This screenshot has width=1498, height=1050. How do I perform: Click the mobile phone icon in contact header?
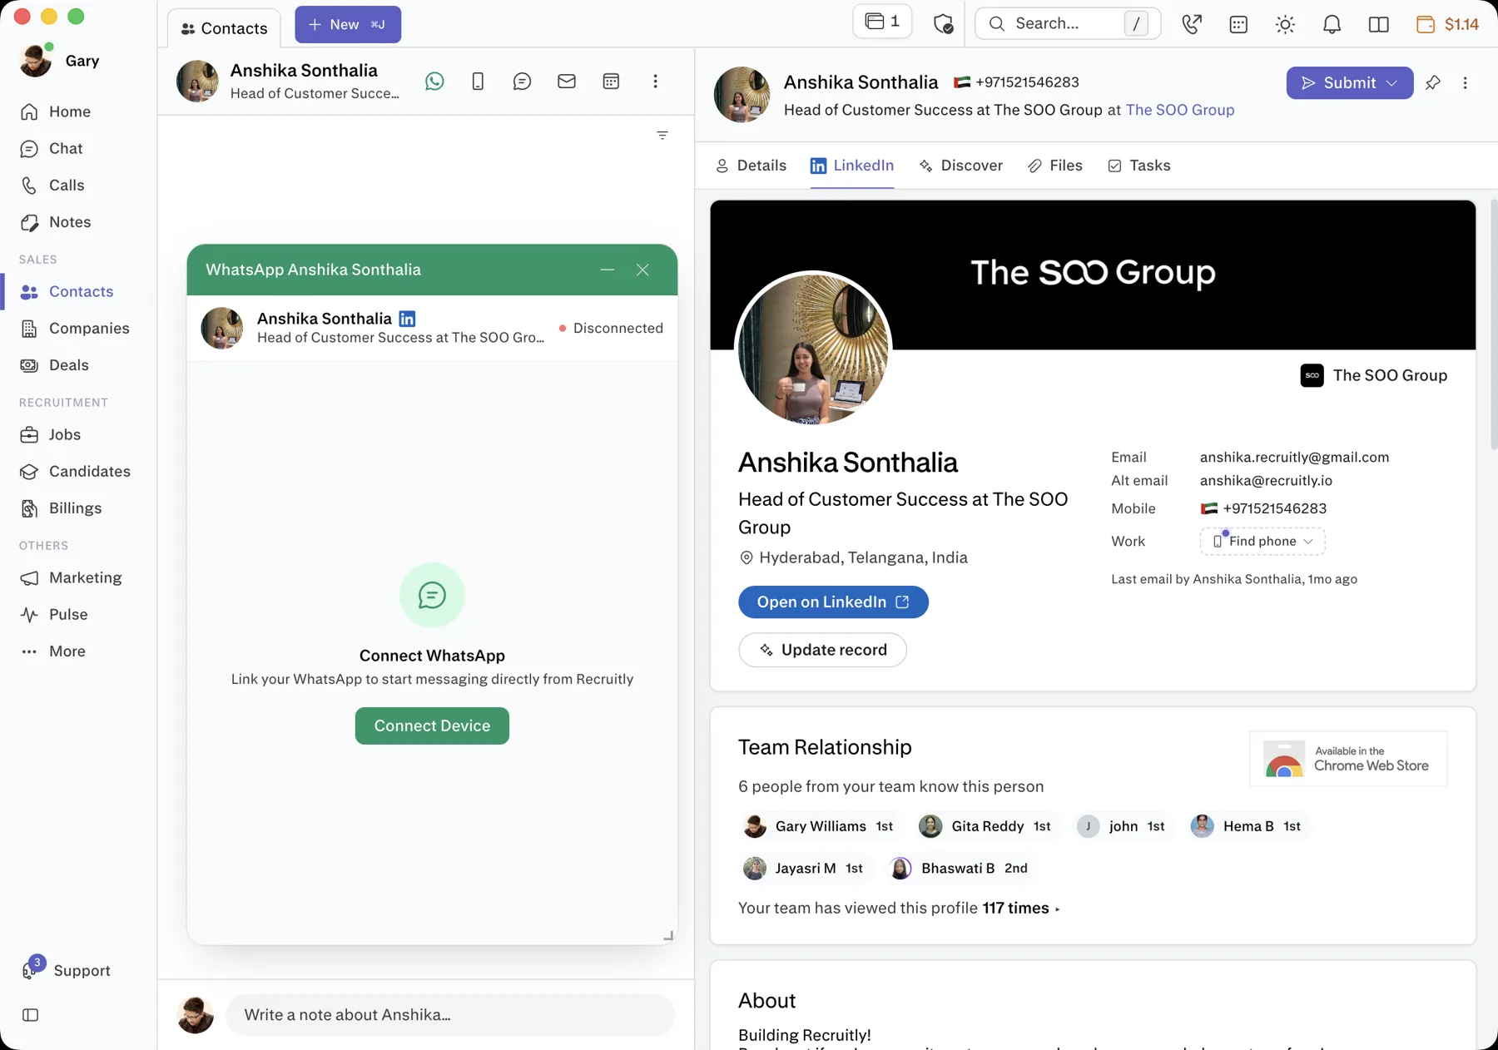click(478, 81)
